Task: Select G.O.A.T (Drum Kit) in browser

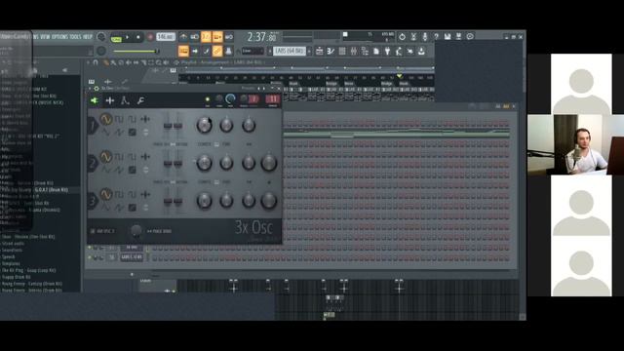Action: click(x=51, y=190)
